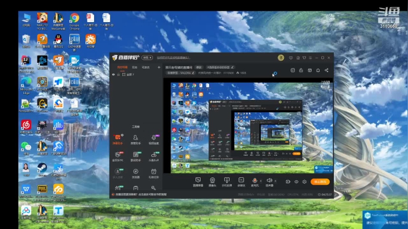Screen dimensions: 408x229
Task: Add the 直播屏幕 screen capture source
Action: (198, 182)
